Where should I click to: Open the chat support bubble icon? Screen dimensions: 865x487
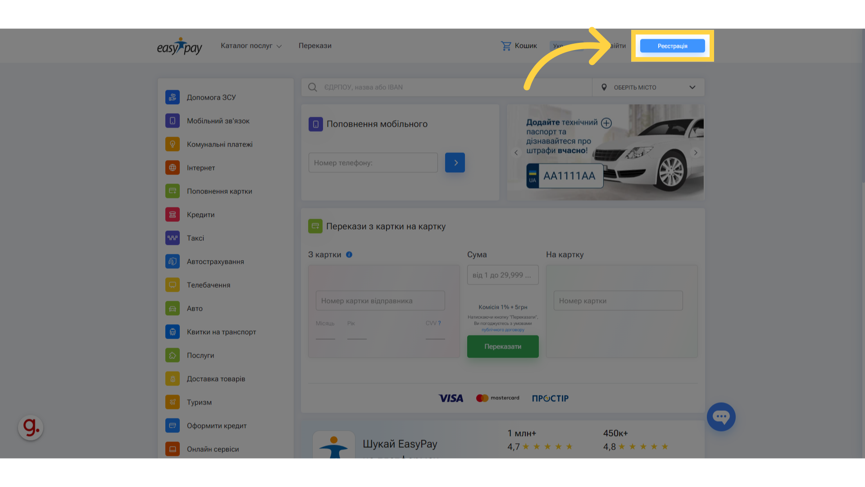point(721,417)
